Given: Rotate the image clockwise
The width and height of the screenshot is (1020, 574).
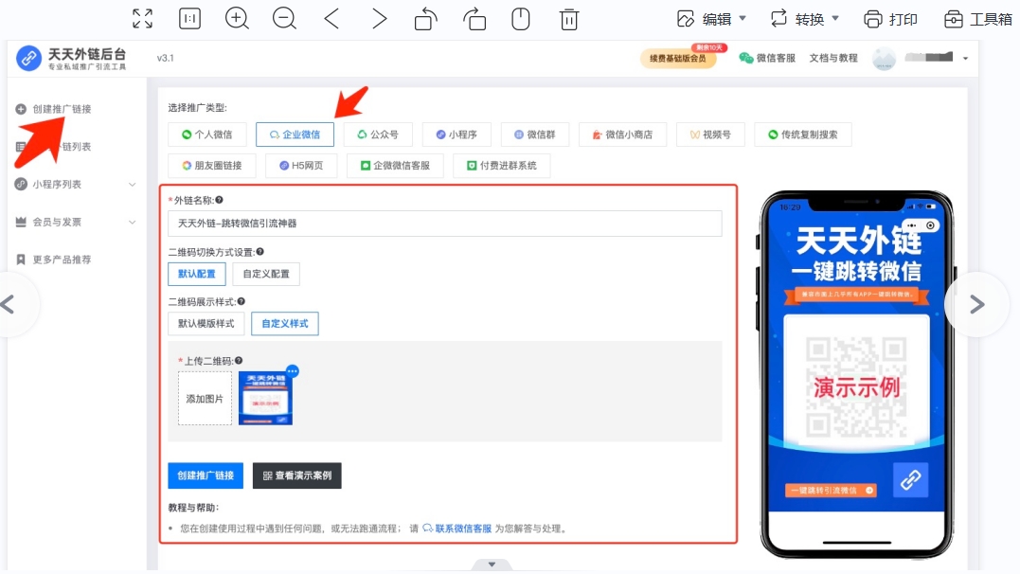Looking at the screenshot, I should click(x=474, y=19).
